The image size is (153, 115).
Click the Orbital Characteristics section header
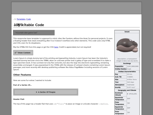[x=127, y=72]
